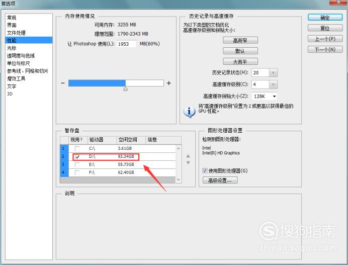Open the 光标 preferences category
The height and width of the screenshot is (265, 348).
(x=12, y=48)
